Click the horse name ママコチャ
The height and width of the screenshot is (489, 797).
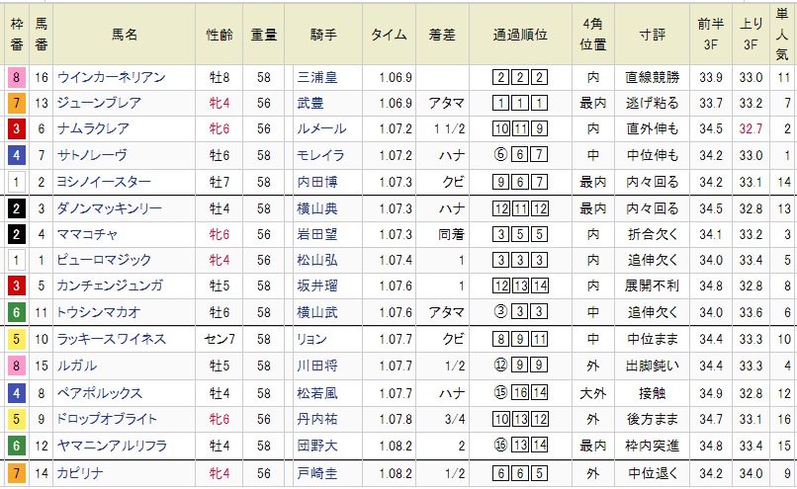(x=89, y=233)
